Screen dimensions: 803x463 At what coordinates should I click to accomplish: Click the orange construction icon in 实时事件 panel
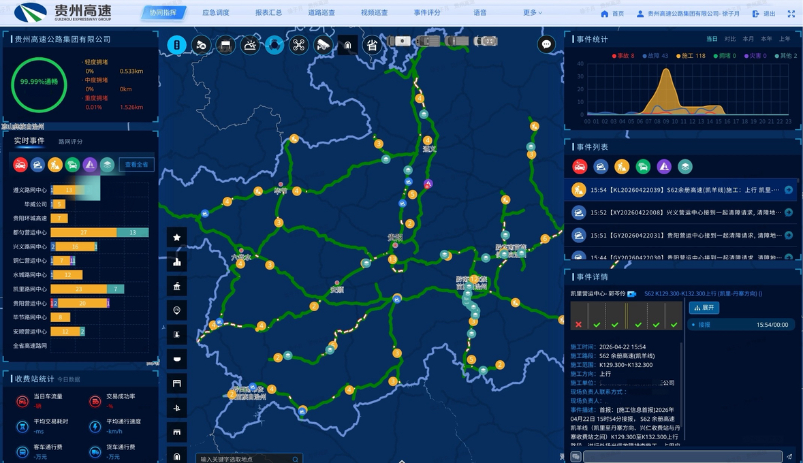pyautogui.click(x=55, y=164)
